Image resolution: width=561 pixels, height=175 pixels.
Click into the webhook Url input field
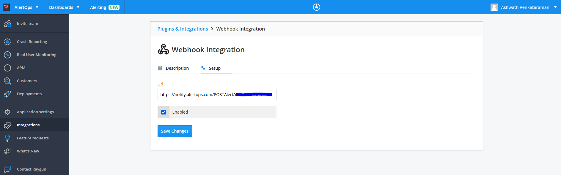click(196, 95)
